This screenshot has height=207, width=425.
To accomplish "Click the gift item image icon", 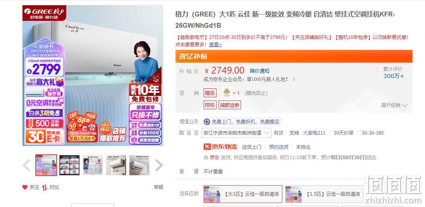I will pos(227,92).
